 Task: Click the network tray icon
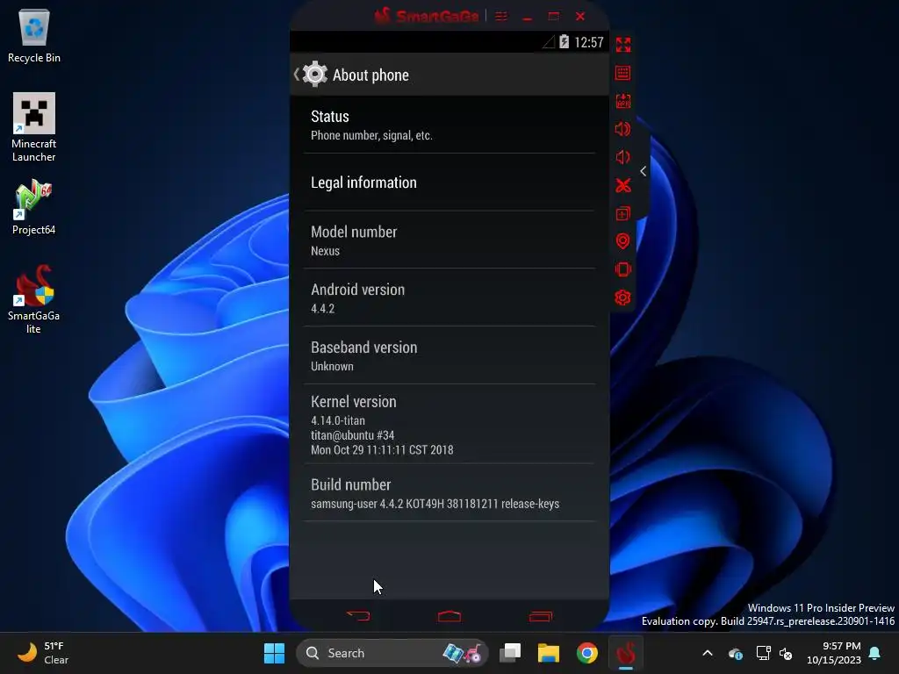pos(763,653)
